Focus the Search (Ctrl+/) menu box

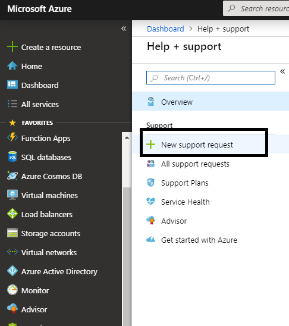tap(211, 77)
